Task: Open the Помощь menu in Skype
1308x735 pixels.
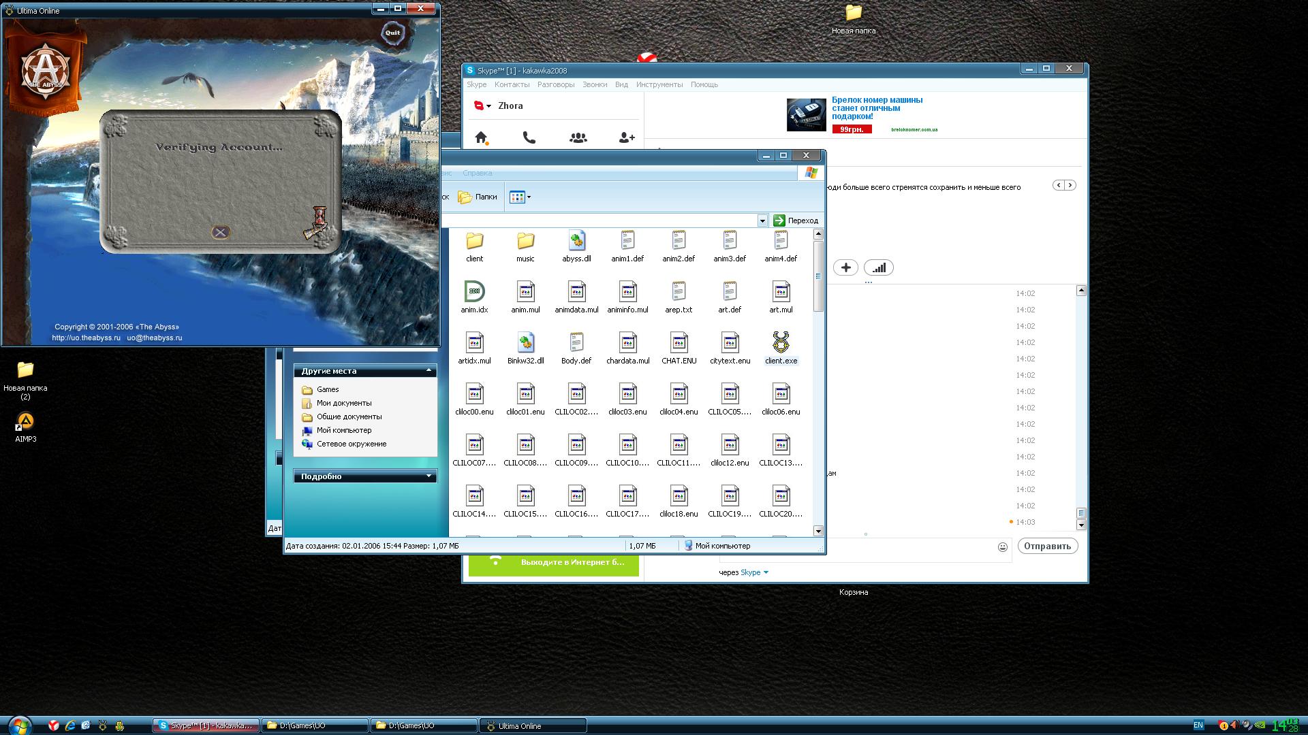Action: pos(704,84)
